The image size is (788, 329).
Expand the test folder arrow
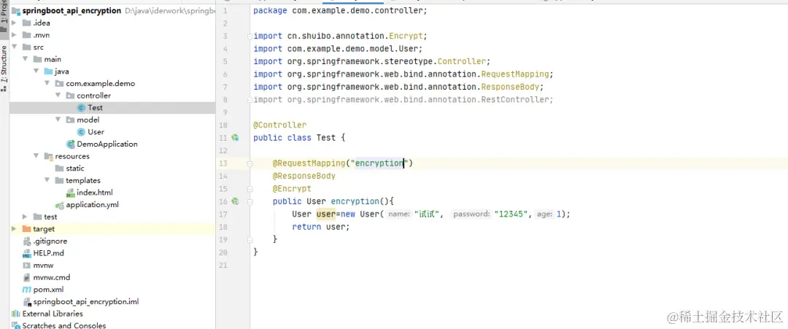coord(25,217)
